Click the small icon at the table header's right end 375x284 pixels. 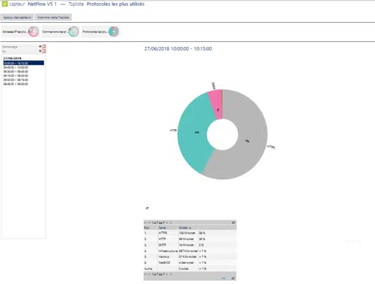click(234, 222)
